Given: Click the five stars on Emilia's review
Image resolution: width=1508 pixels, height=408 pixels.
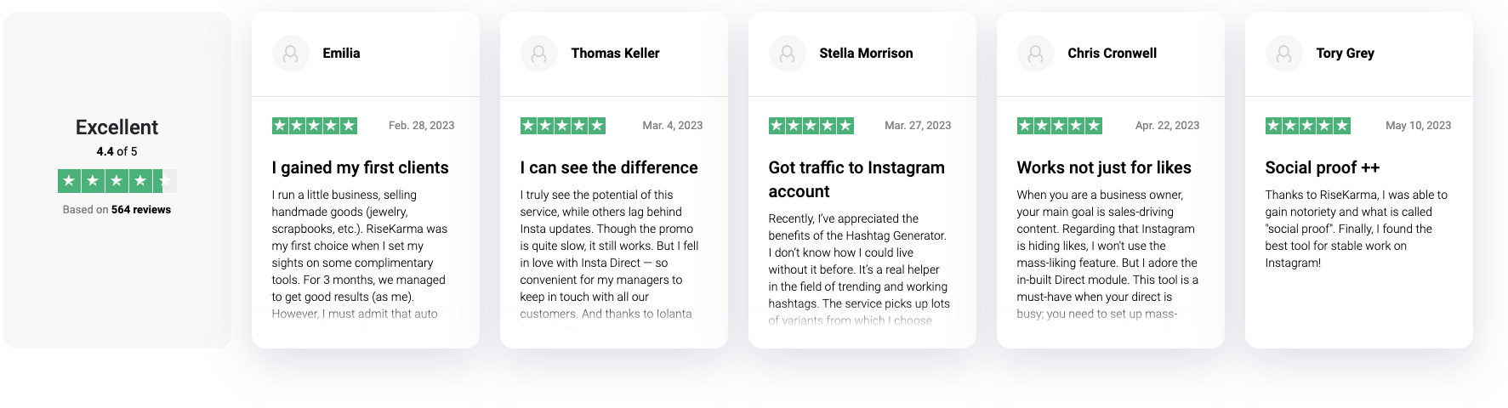Looking at the screenshot, I should [x=314, y=126].
